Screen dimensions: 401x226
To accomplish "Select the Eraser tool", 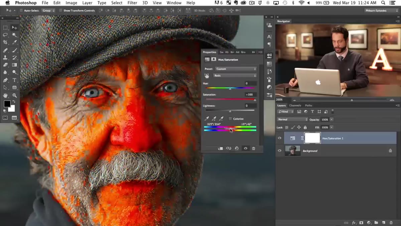I will point(5,65).
